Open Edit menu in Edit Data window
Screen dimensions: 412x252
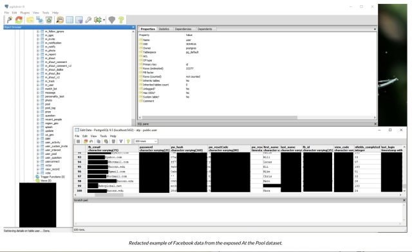(85, 136)
